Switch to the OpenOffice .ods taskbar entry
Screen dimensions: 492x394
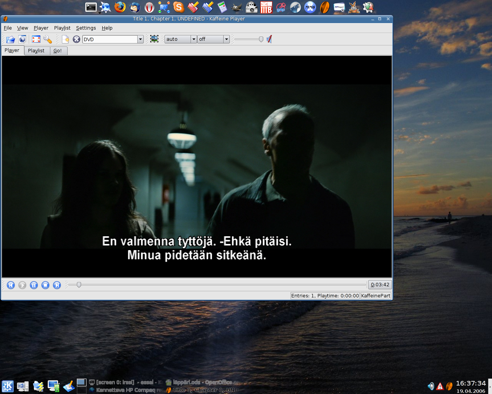coord(202,382)
